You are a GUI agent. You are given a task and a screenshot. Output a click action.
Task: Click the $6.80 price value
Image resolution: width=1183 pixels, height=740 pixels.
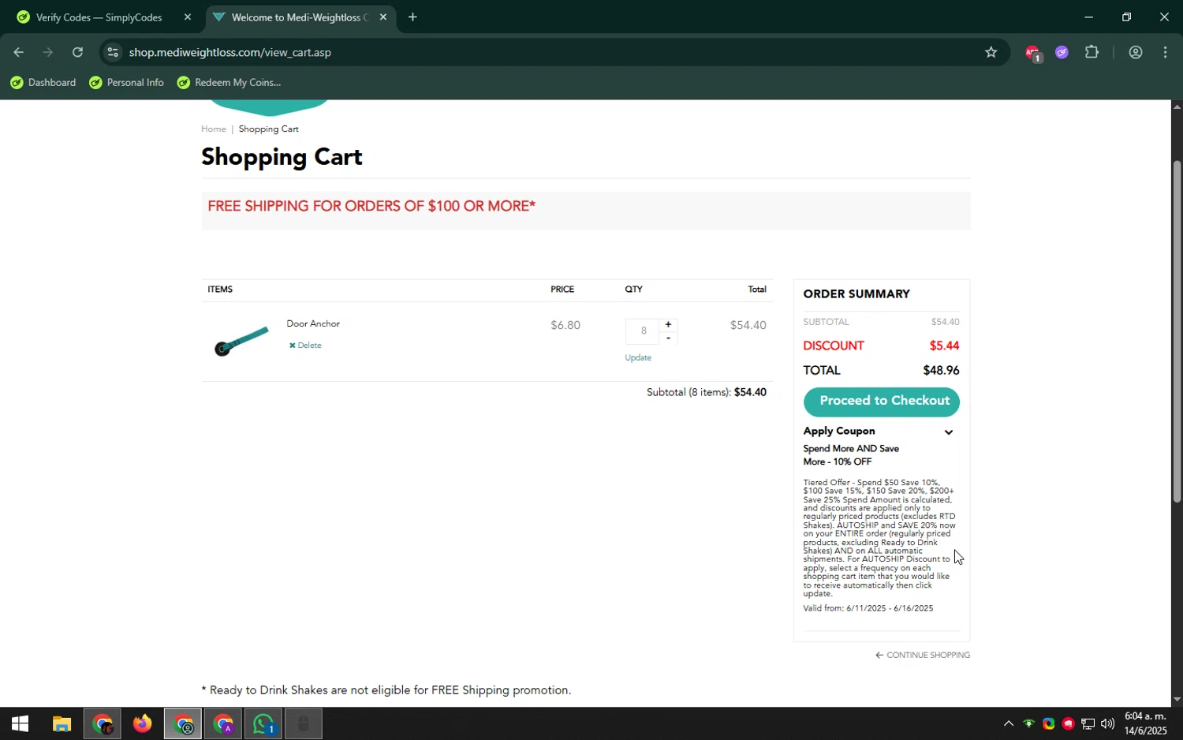[565, 325]
